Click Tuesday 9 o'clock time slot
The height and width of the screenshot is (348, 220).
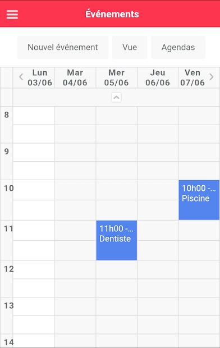(75, 152)
